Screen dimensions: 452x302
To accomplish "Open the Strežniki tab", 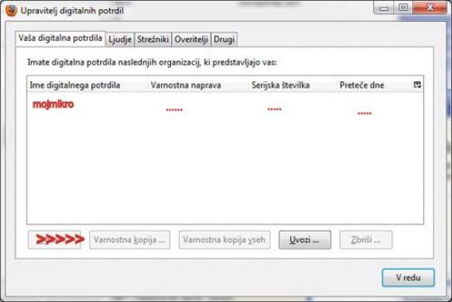I will point(153,40).
